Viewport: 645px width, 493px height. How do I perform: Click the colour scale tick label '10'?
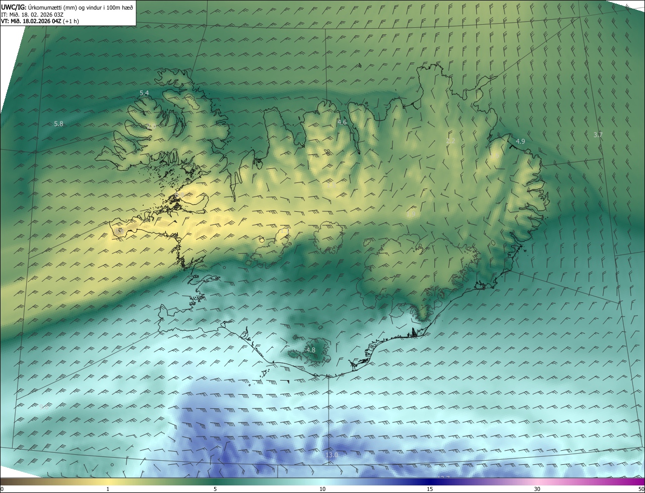(322, 489)
